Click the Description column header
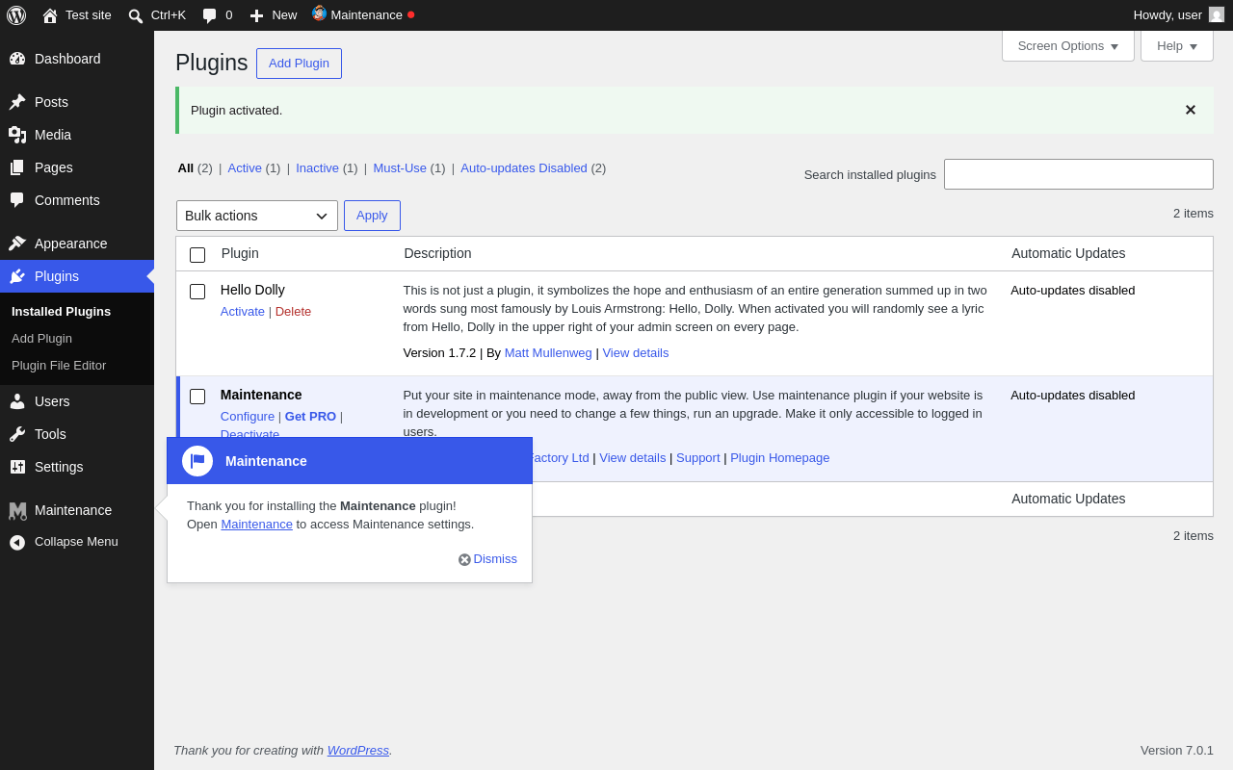 coord(437,253)
